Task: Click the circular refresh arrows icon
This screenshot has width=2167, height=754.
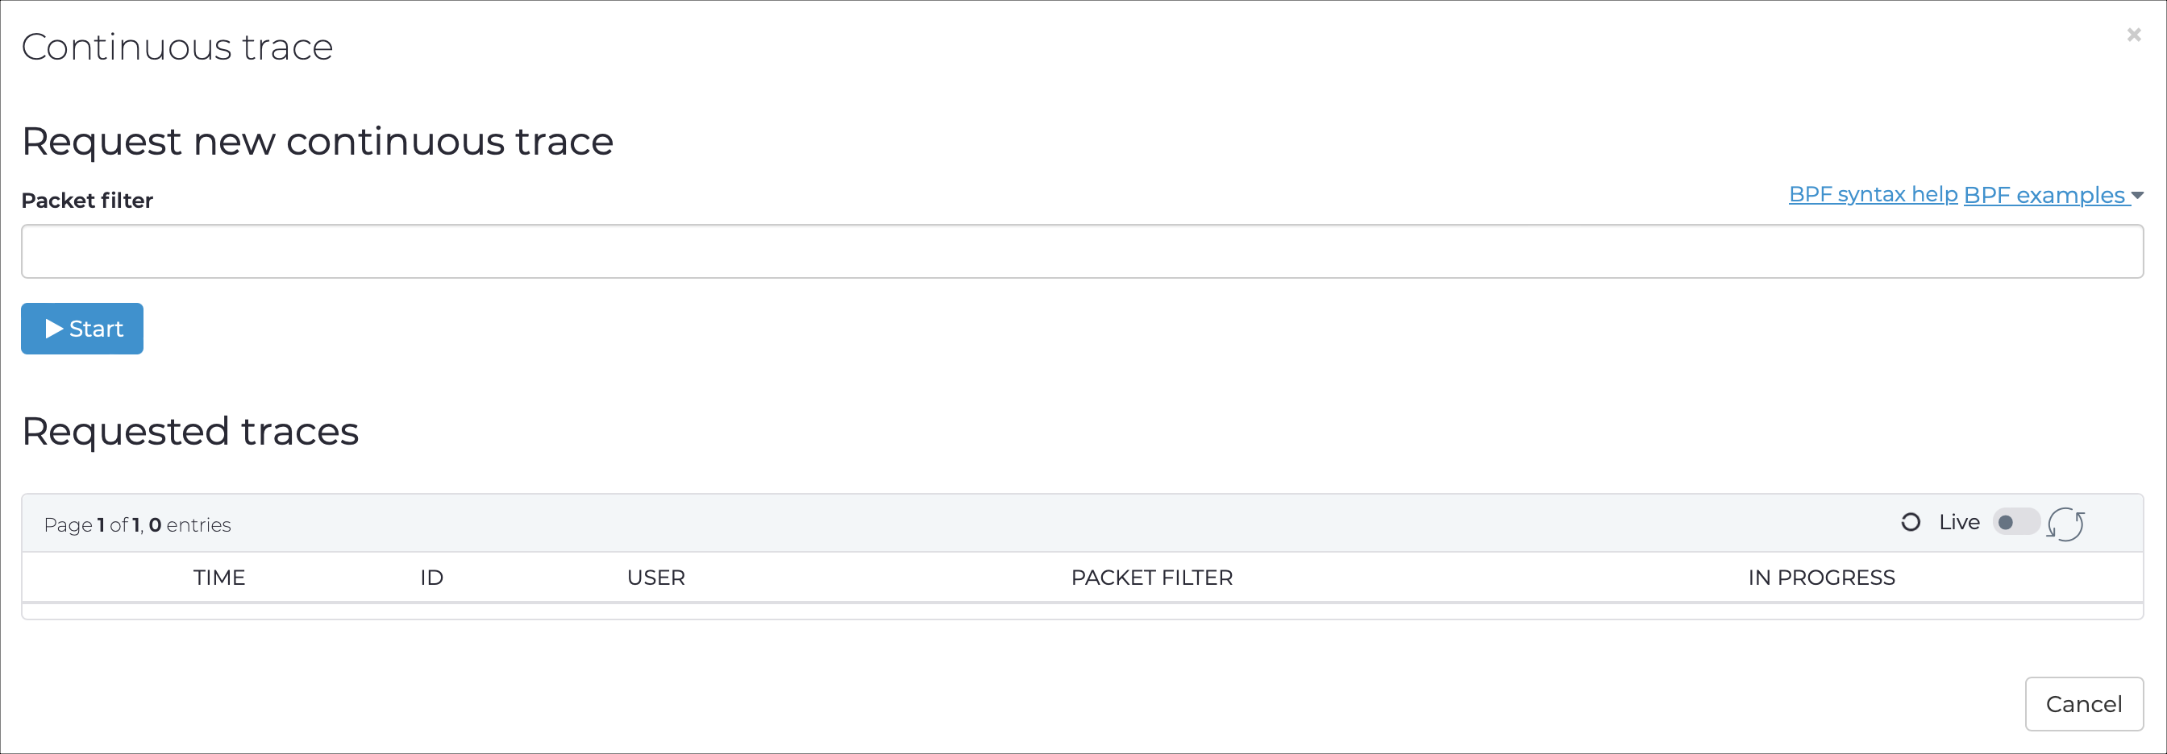Action: pos(2065,524)
